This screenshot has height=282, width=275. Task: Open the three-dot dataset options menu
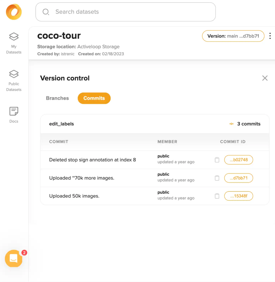[270, 36]
